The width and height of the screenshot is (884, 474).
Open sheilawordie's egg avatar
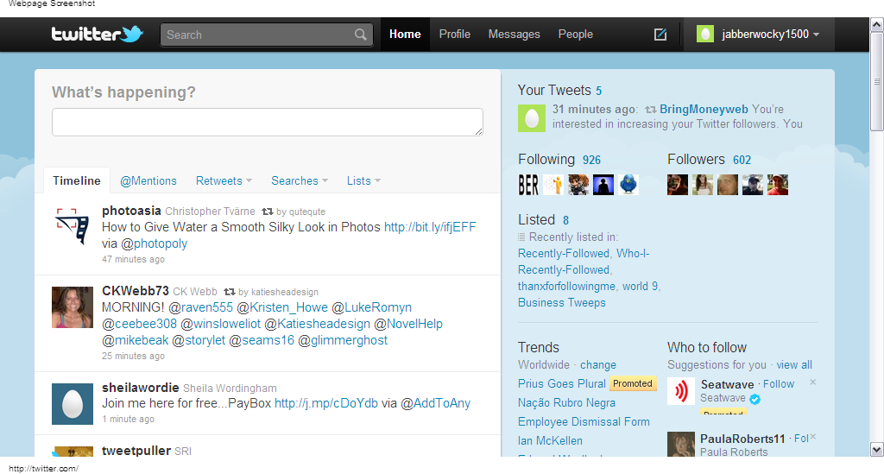click(x=73, y=404)
